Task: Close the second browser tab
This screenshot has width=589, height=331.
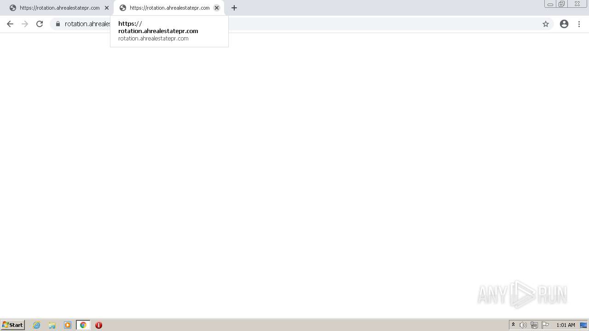Action: click(x=217, y=8)
